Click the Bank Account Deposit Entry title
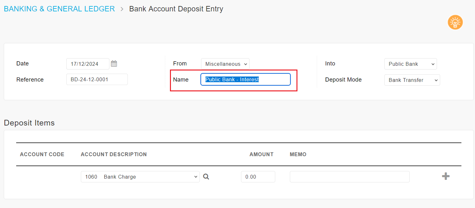The width and height of the screenshot is (475, 208). [176, 9]
